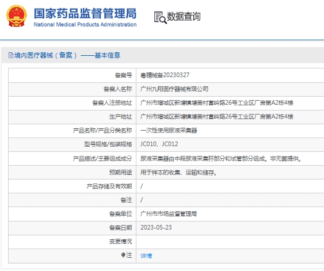Click the 备案单位 label
324x271 pixels.
tap(120, 214)
